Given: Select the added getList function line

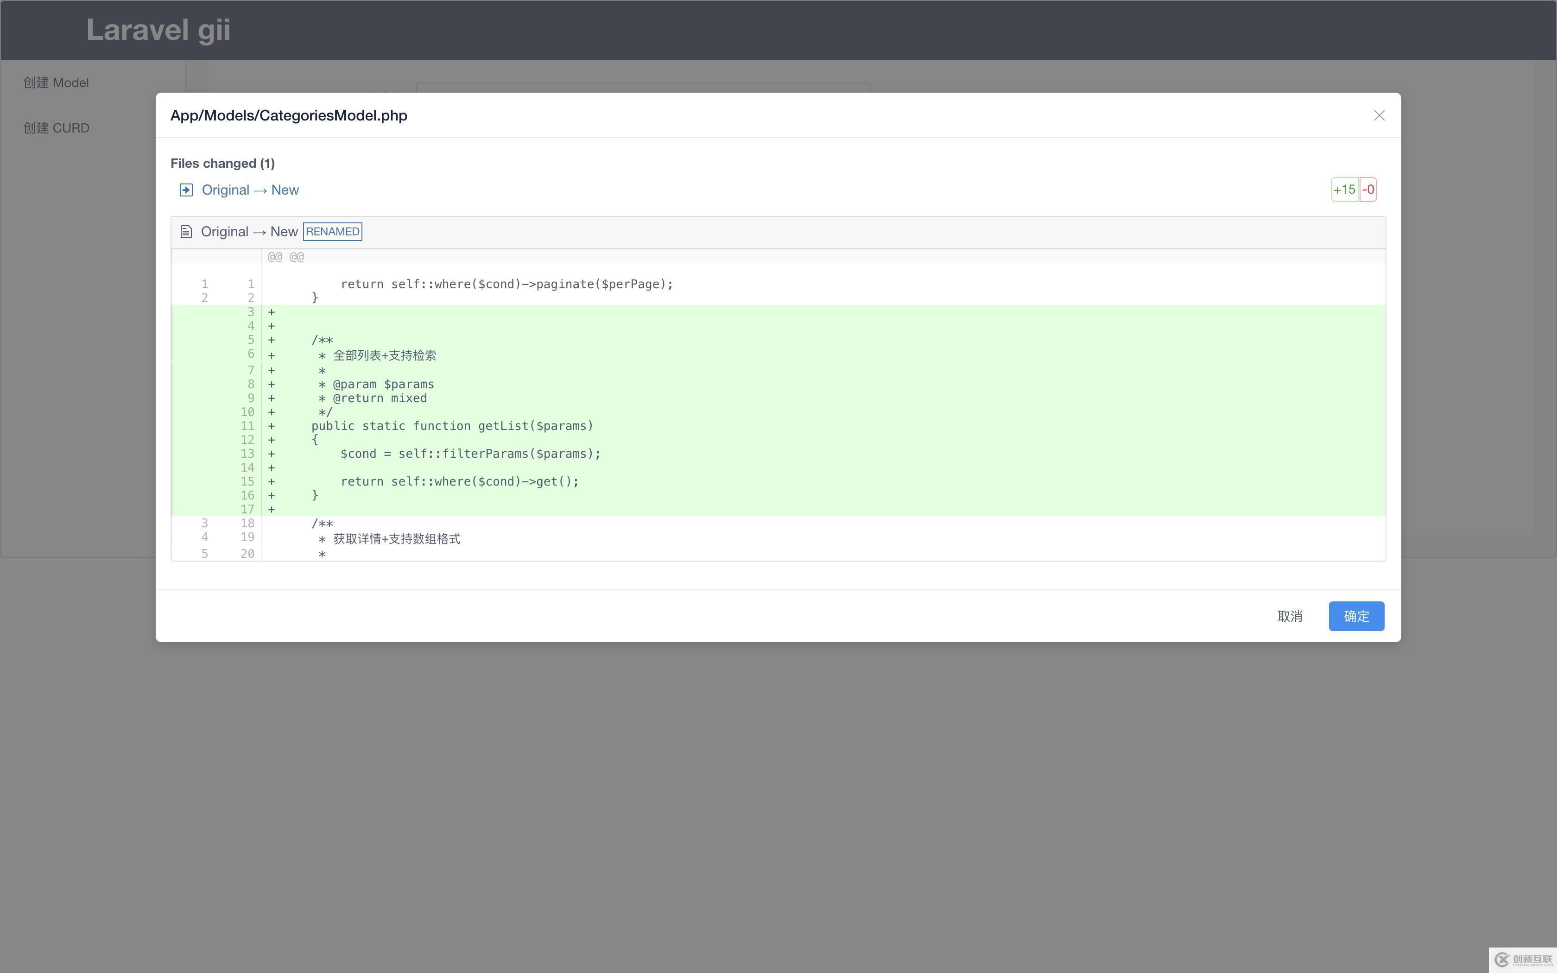Looking at the screenshot, I should [452, 426].
